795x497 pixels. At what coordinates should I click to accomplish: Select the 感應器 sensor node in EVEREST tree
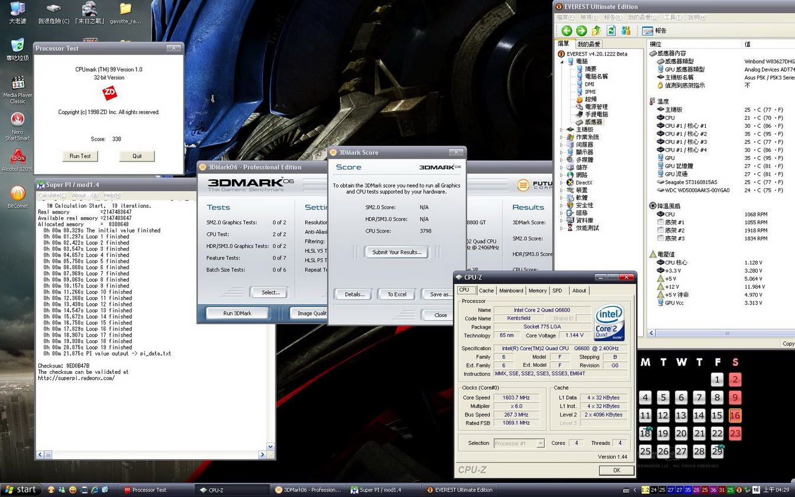point(590,122)
